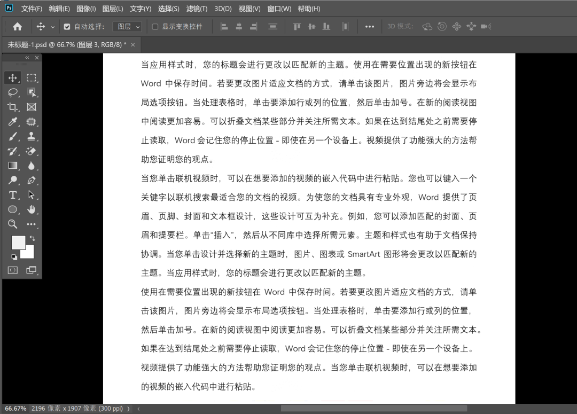Activate the Lasso tool

point(13,92)
